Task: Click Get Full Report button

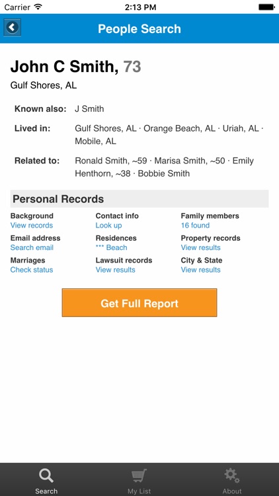Action: [x=139, y=303]
